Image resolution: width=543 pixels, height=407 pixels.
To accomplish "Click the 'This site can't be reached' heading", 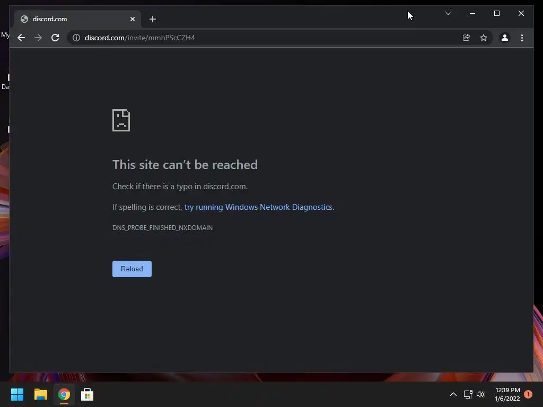I will coord(185,165).
